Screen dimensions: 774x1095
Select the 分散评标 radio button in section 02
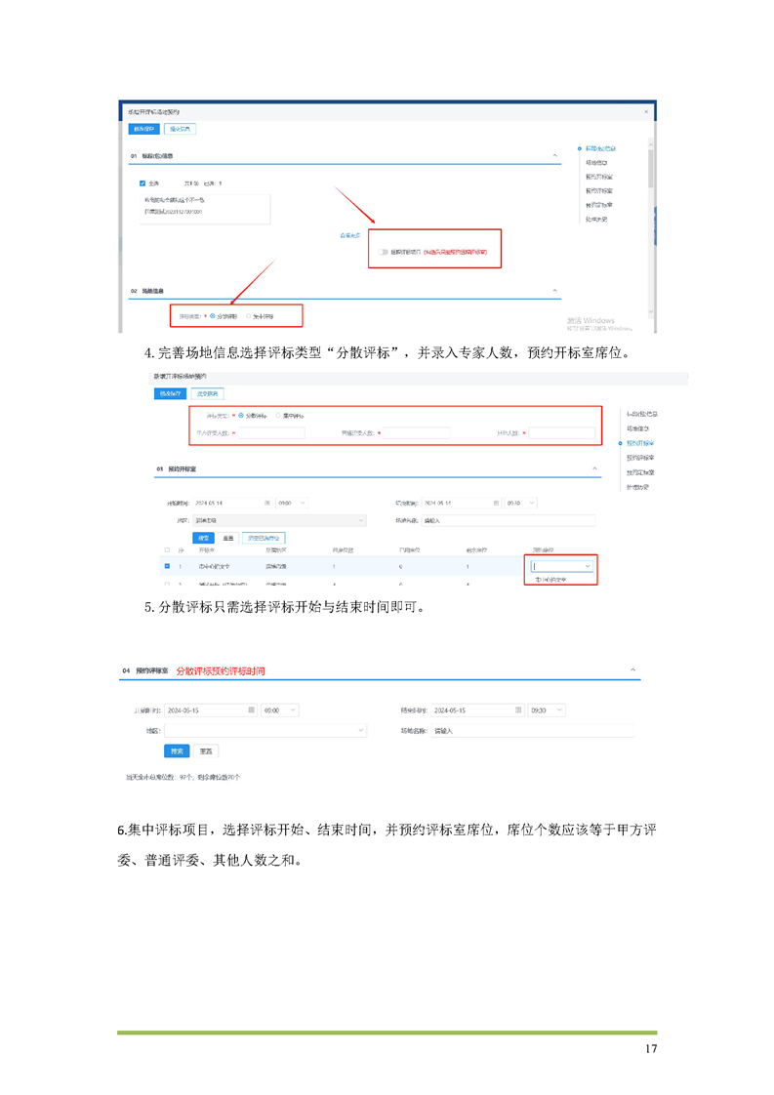pos(213,316)
